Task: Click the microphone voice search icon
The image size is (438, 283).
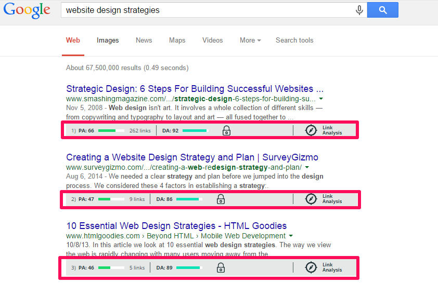Action: (359, 10)
